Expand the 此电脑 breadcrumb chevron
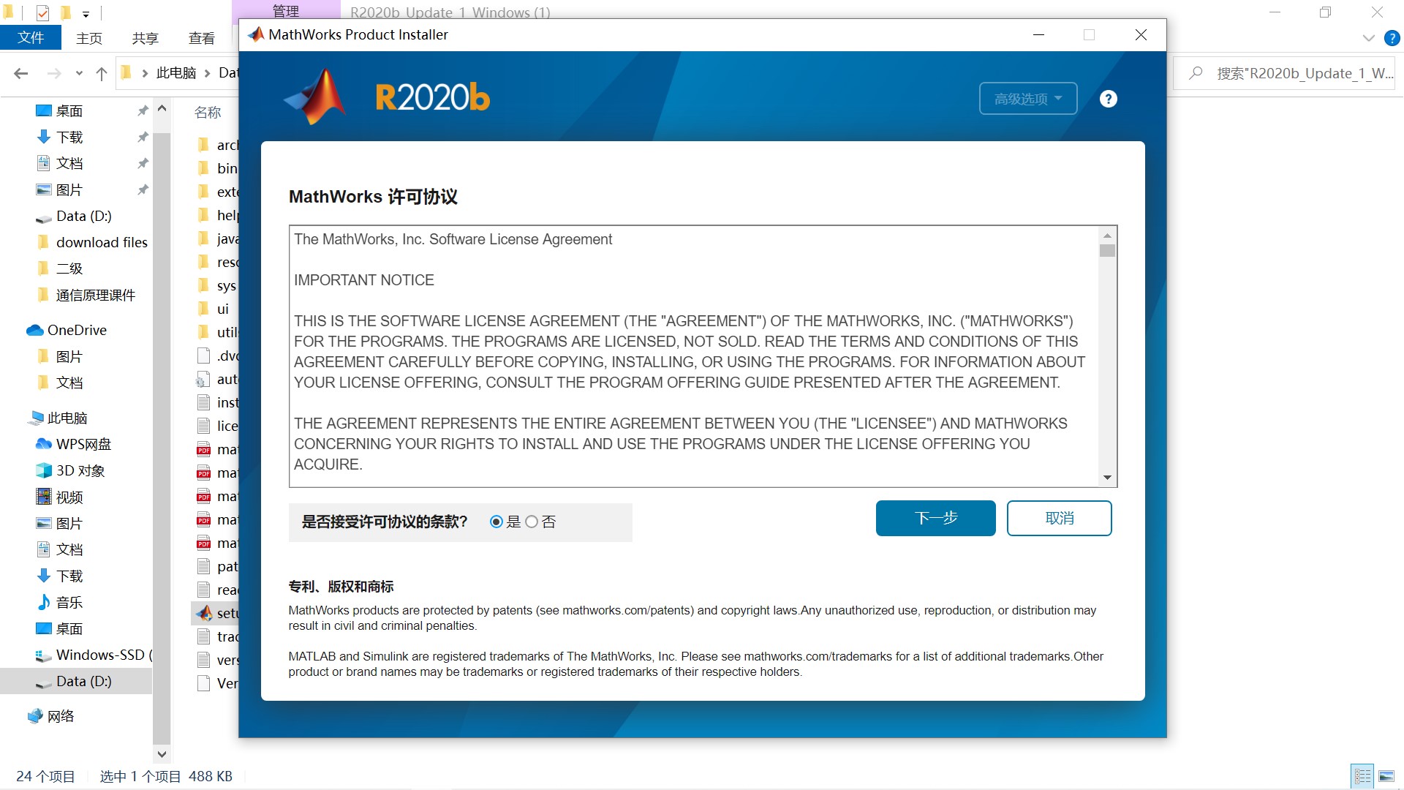 coord(208,73)
